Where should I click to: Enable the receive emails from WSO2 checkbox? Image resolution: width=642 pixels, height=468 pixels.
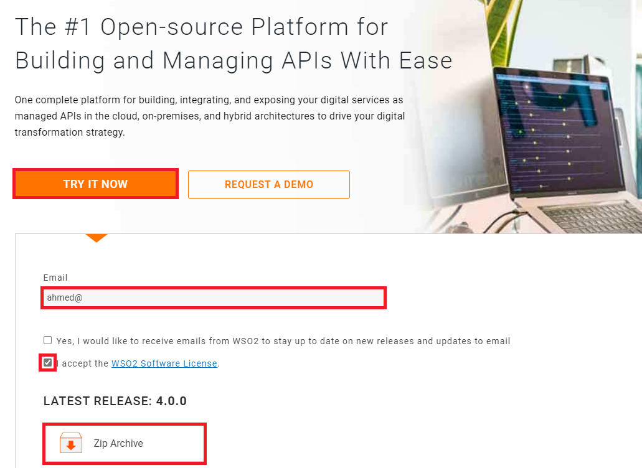47,340
